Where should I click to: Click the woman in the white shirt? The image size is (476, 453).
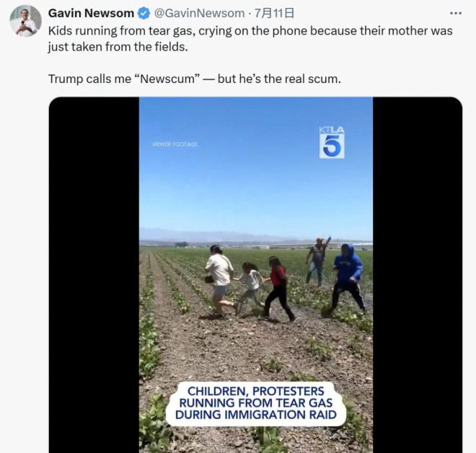click(x=219, y=281)
